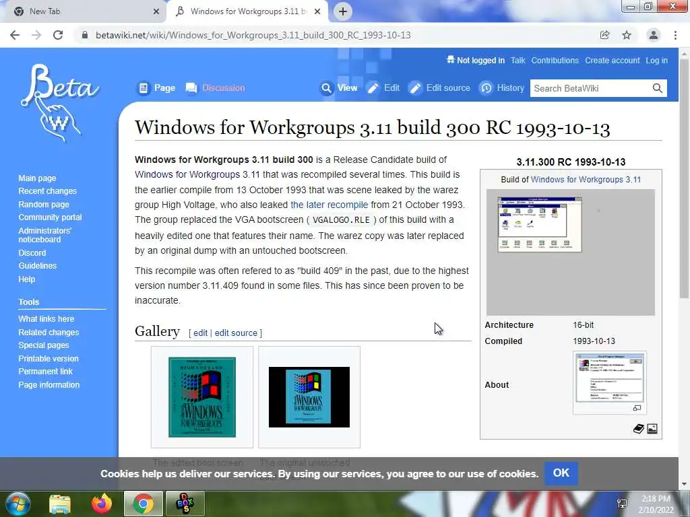Click the network tray icon

click(x=622, y=504)
